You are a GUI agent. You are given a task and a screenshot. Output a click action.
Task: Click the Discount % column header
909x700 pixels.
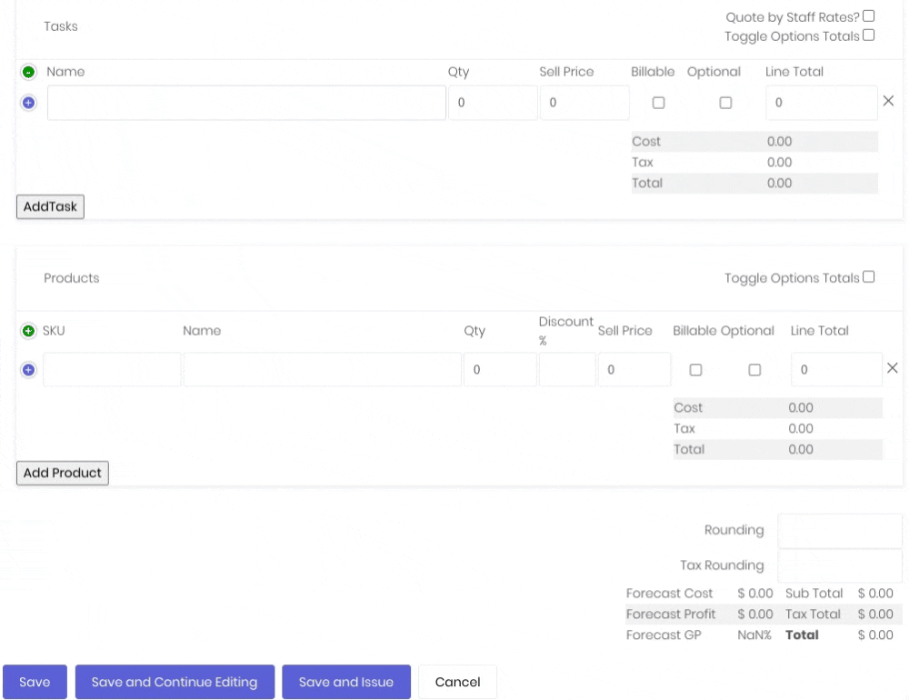tap(565, 331)
